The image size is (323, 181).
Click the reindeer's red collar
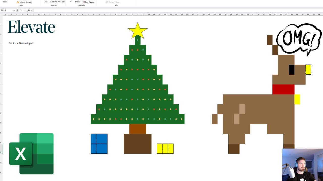tap(283, 89)
